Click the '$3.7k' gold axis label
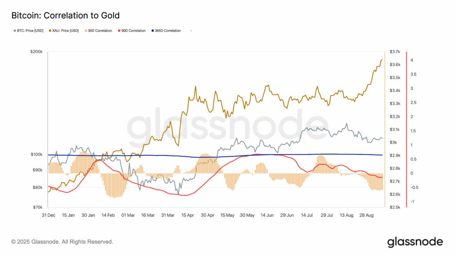Viewport: 455px width, 255px height. pyautogui.click(x=395, y=52)
